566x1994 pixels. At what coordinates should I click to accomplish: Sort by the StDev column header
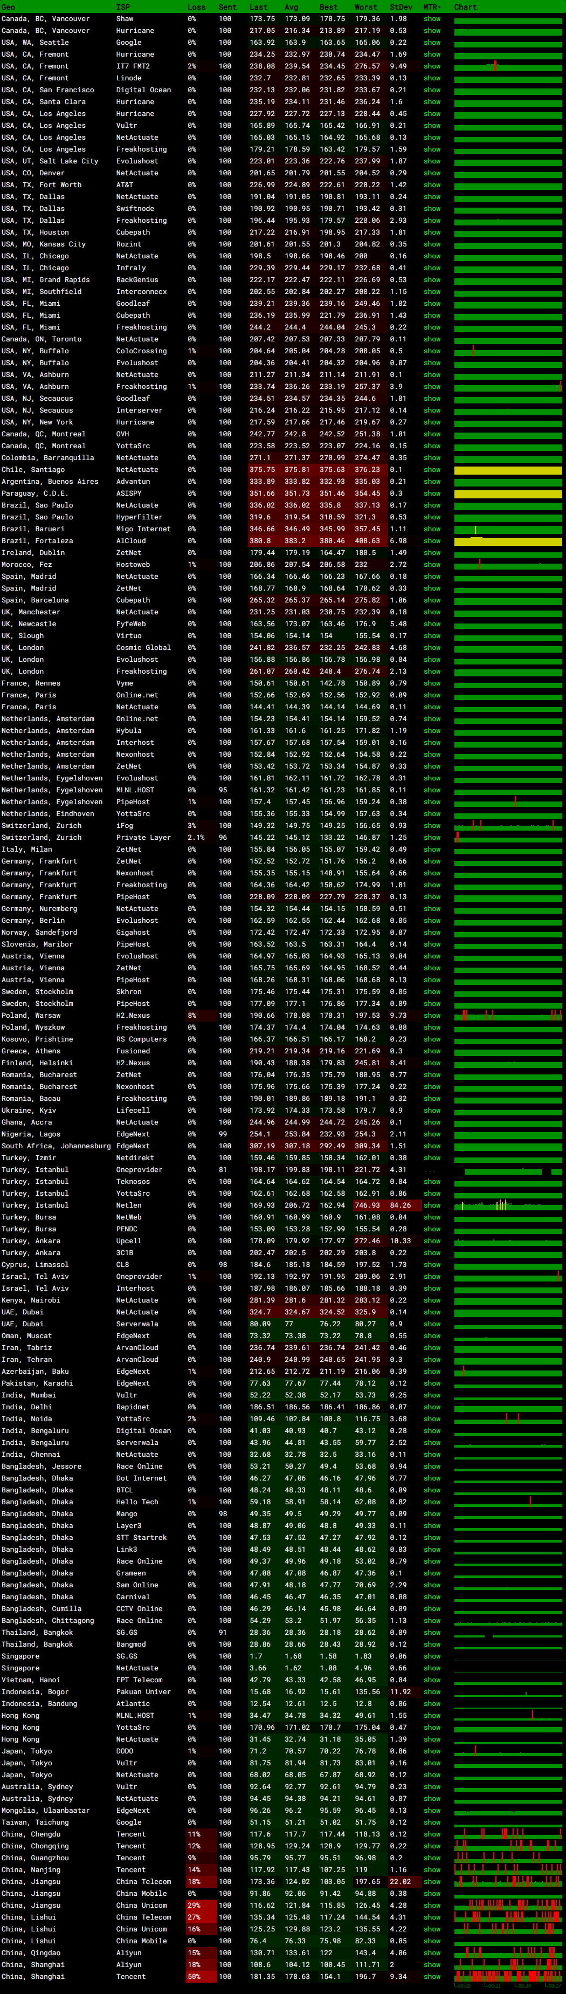401,7
